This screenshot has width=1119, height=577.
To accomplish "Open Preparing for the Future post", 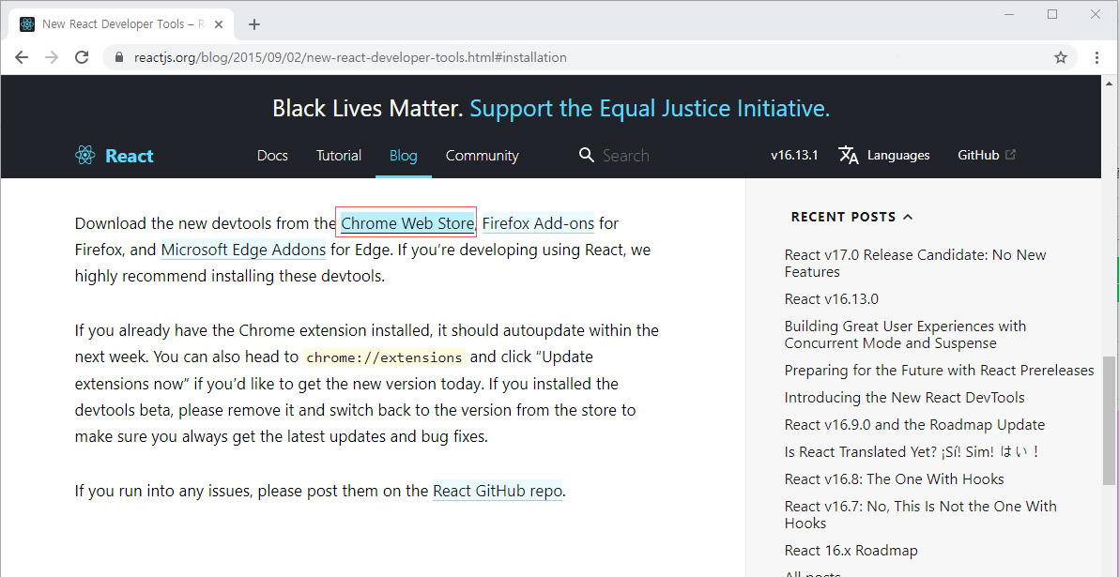I will point(939,371).
